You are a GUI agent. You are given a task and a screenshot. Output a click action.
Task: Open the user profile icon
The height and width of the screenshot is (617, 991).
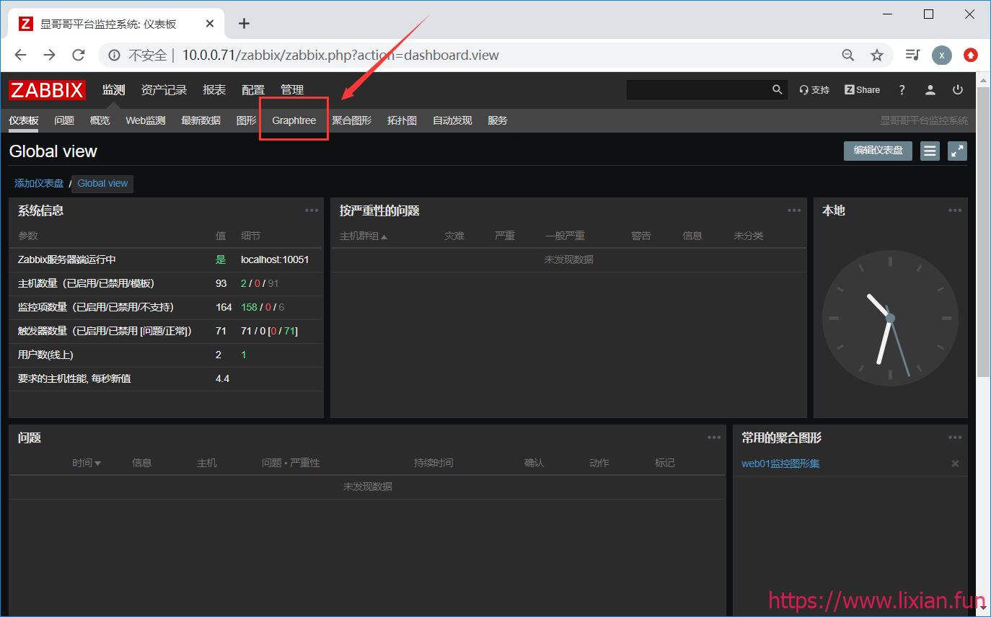point(930,90)
